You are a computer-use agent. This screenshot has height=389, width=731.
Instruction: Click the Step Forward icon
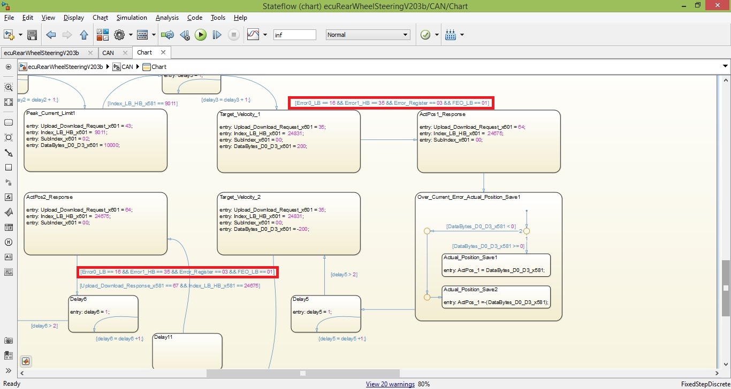(x=217, y=35)
